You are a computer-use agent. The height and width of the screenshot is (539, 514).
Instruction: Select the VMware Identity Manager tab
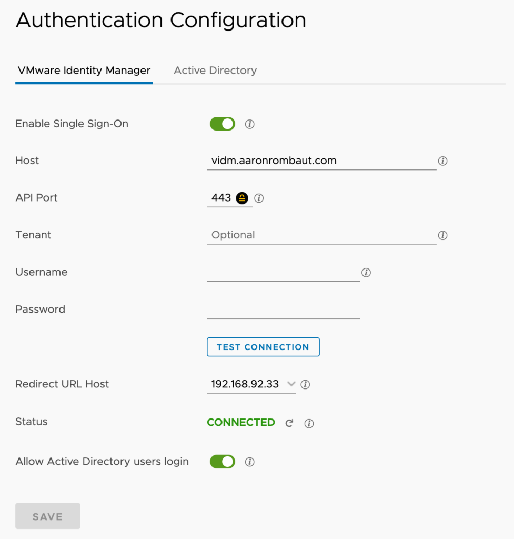(84, 71)
